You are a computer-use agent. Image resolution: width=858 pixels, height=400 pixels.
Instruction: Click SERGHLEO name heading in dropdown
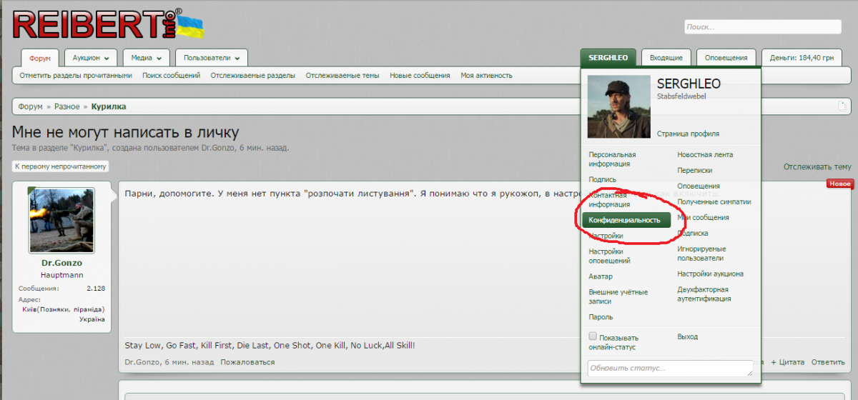[x=689, y=84]
